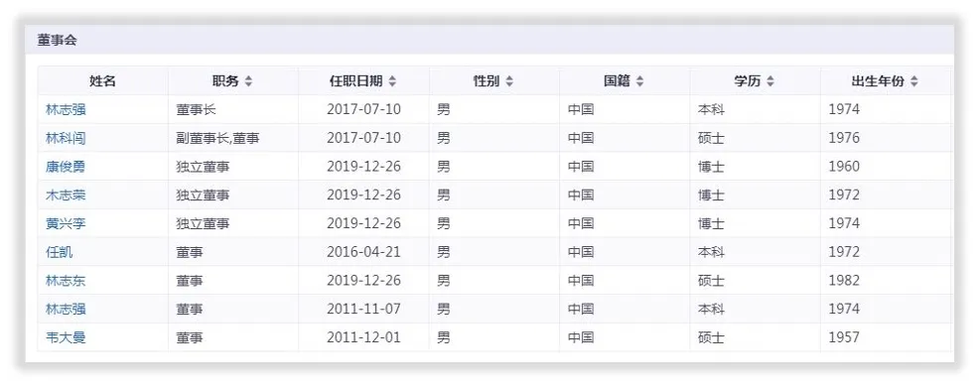Click the 学历 column header label
This screenshot has width=979, height=387.
(x=748, y=81)
